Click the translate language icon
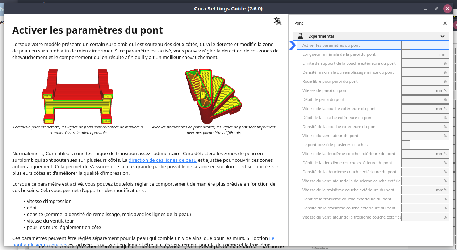The width and height of the screenshot is (457, 250). (x=277, y=21)
